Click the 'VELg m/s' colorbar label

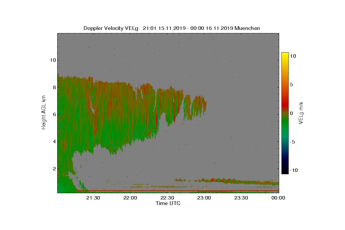tap(301, 113)
